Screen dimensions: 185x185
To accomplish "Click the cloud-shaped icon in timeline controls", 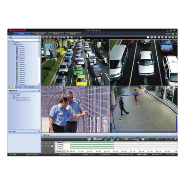I will pos(52,146).
